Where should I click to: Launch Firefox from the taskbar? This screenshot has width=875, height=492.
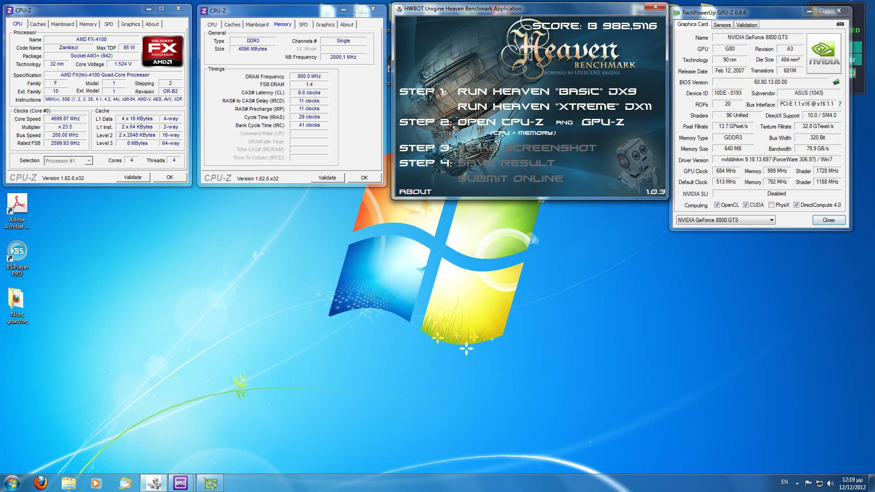[41, 482]
